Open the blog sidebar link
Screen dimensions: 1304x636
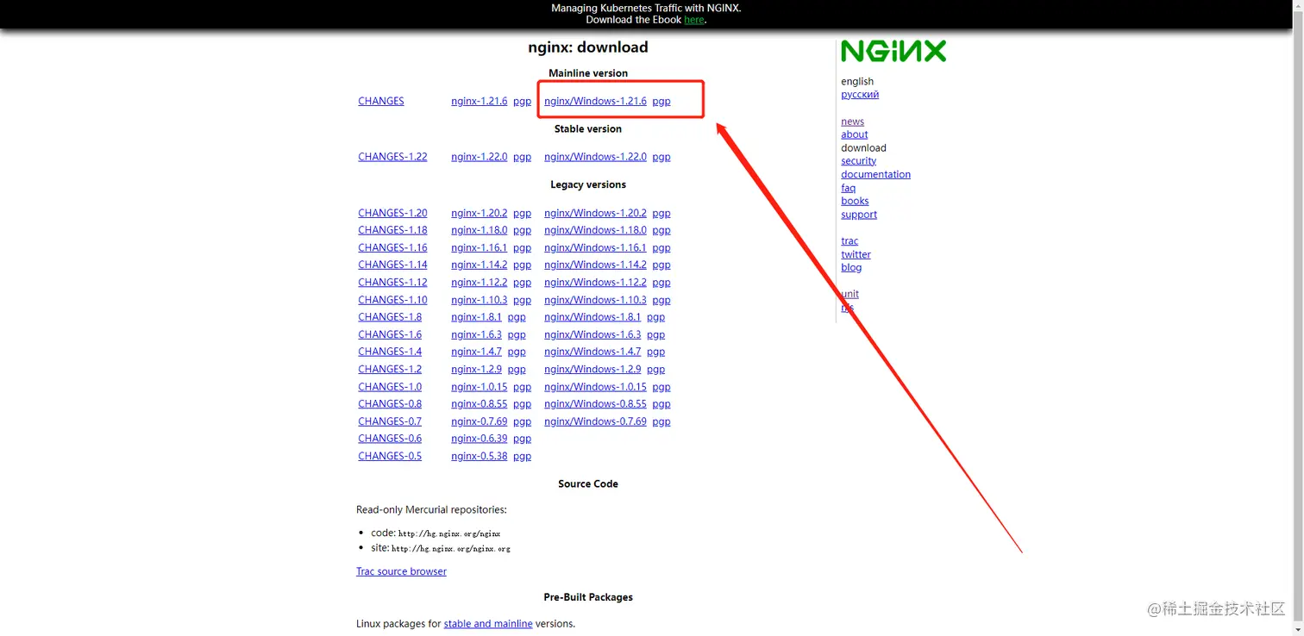pyautogui.click(x=851, y=267)
